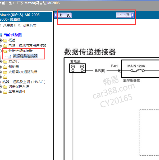
Task: Click the 发动机 folder icon
Action: point(5,62)
